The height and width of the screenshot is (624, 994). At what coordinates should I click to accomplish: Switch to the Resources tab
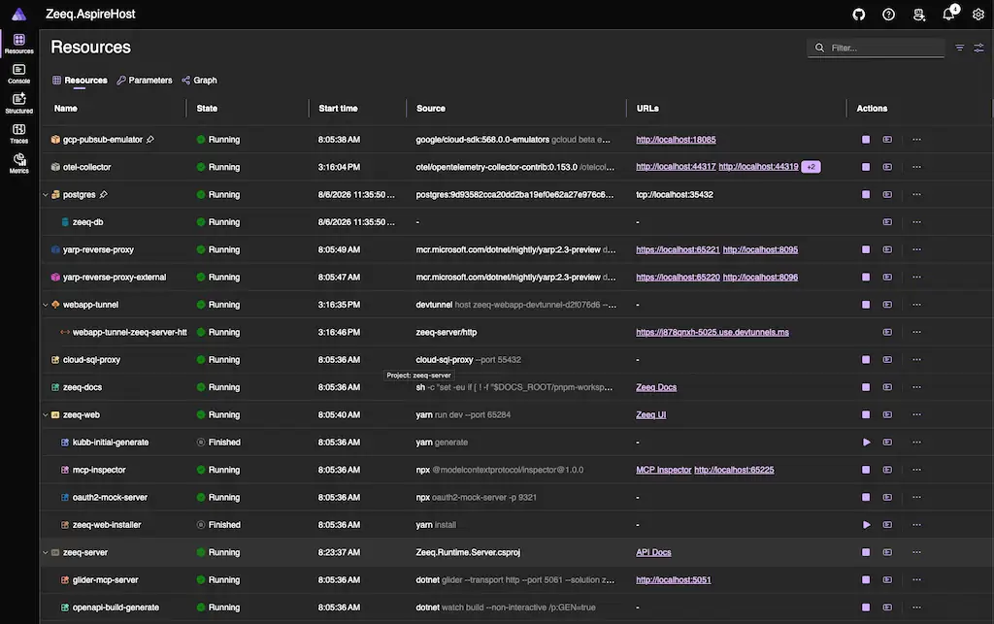pos(80,81)
